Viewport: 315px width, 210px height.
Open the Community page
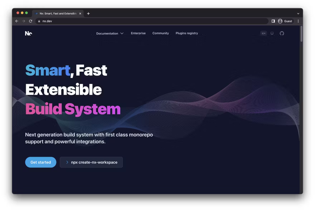coord(160,33)
